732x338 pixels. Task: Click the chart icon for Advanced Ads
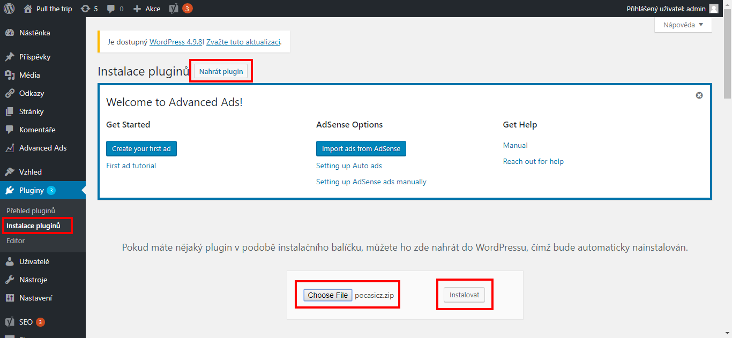point(10,148)
